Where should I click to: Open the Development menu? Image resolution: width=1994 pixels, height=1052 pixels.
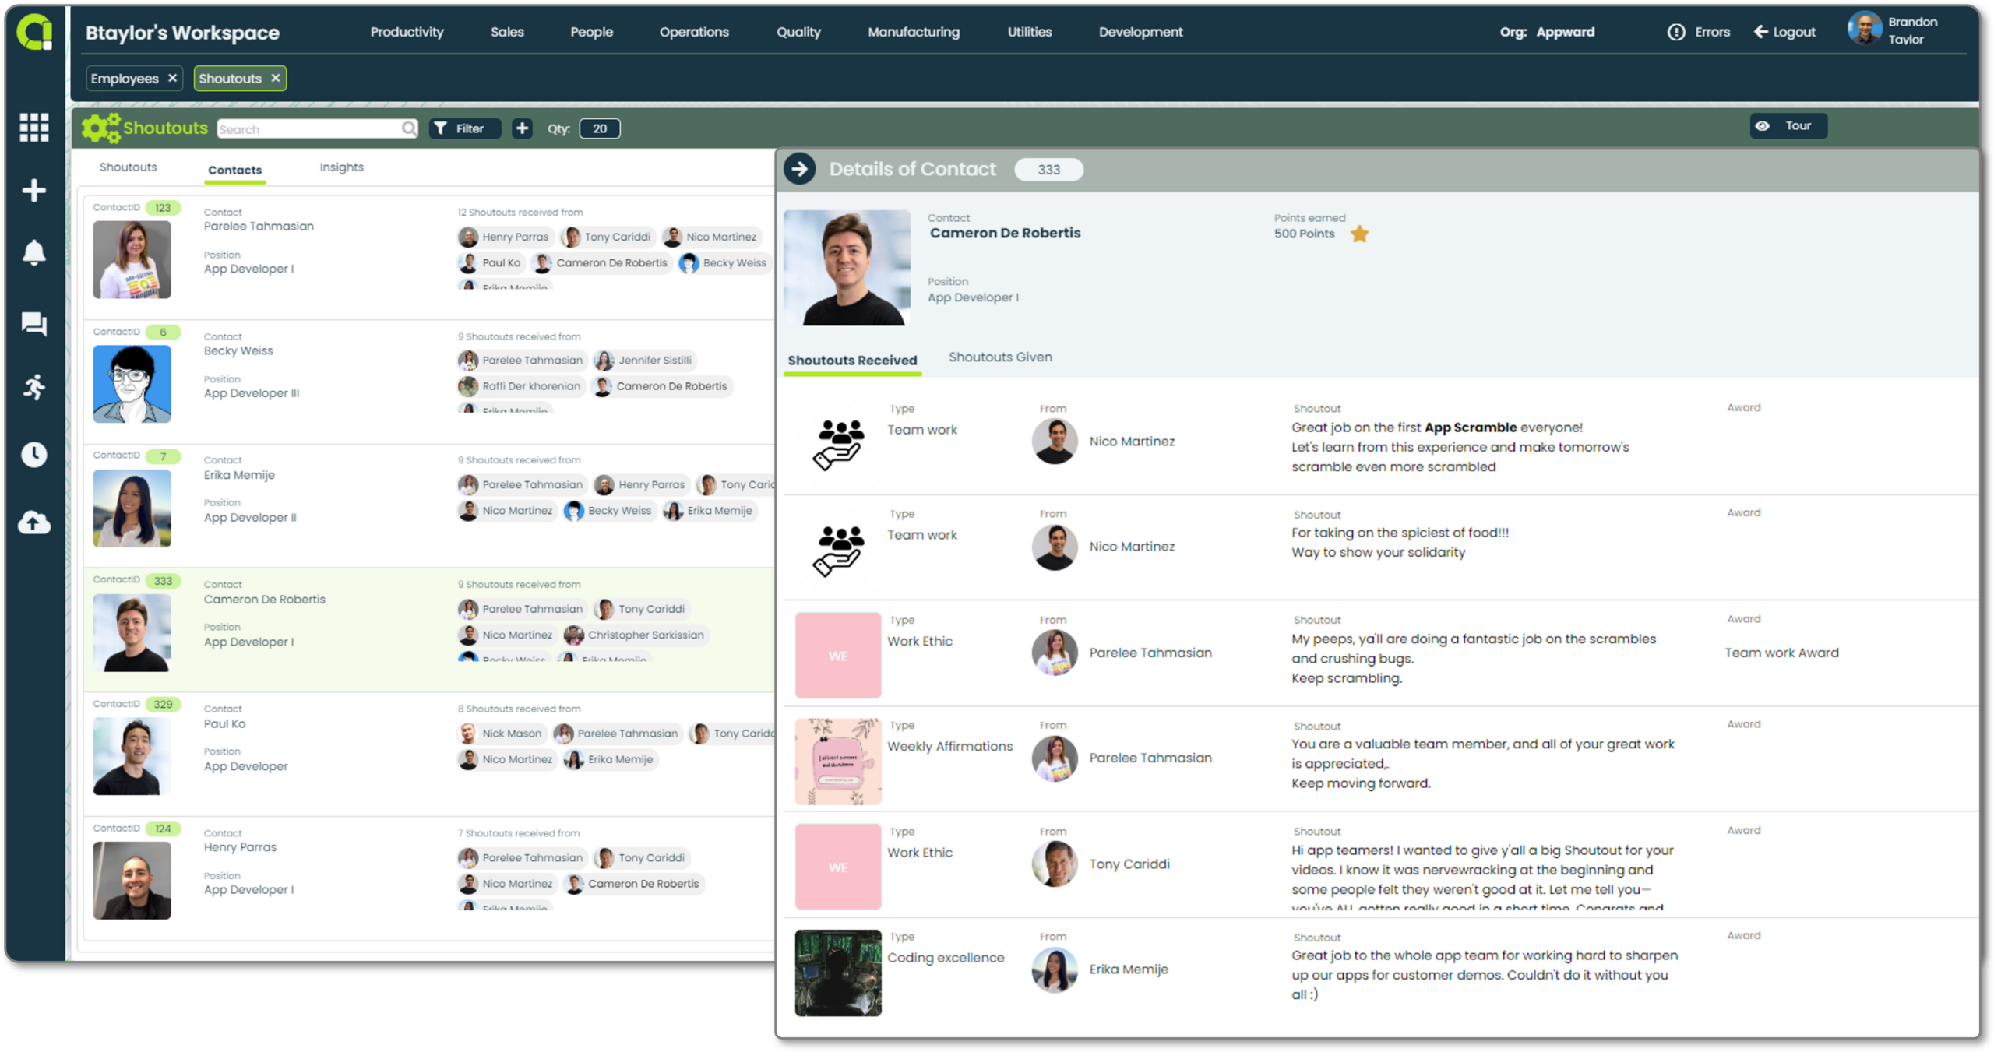pos(1140,32)
